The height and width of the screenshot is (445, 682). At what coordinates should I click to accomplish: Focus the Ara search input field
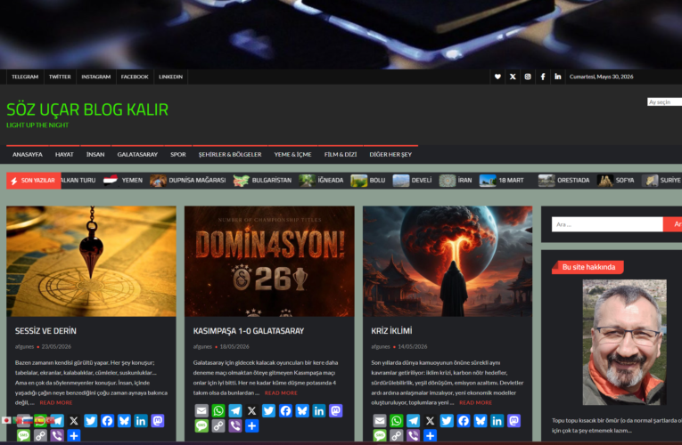(607, 224)
